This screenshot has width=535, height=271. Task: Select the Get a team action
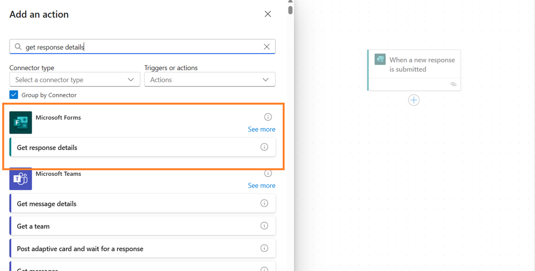[x=142, y=226]
